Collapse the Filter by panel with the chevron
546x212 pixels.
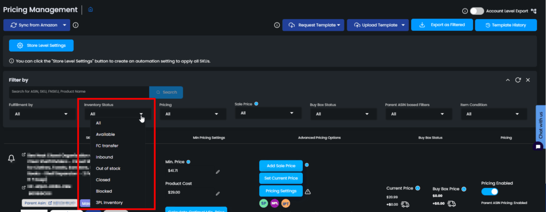(x=508, y=80)
